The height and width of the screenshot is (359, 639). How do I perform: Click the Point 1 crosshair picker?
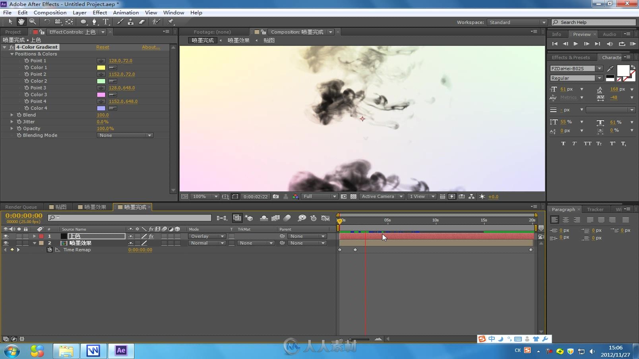click(x=101, y=61)
